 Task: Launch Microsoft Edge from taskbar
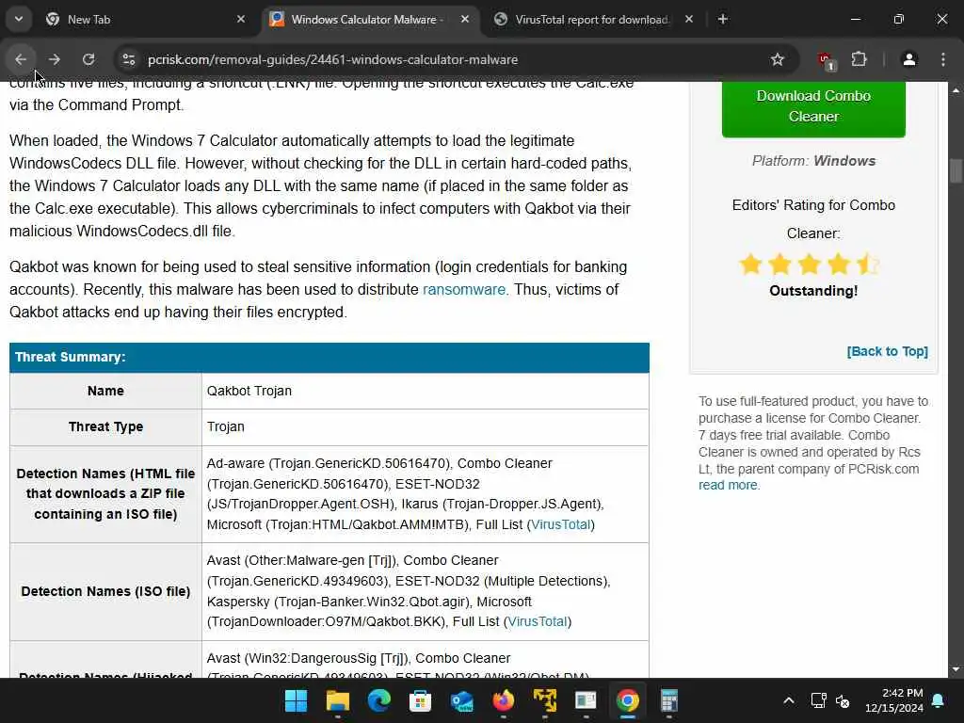tap(378, 700)
